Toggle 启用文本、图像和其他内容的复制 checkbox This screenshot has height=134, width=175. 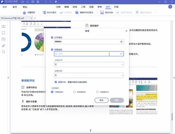tap(56, 82)
